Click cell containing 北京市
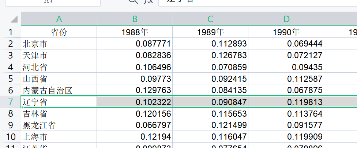357x148 pixels. pyautogui.click(x=59, y=44)
